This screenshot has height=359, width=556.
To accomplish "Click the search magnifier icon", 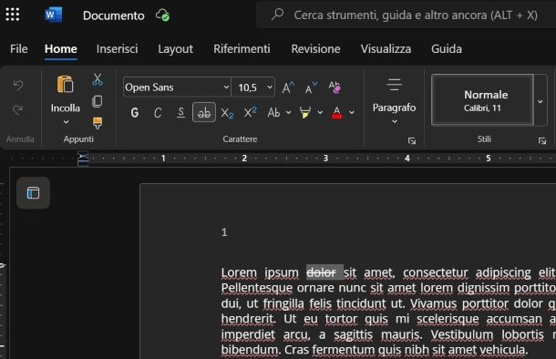I will [277, 15].
